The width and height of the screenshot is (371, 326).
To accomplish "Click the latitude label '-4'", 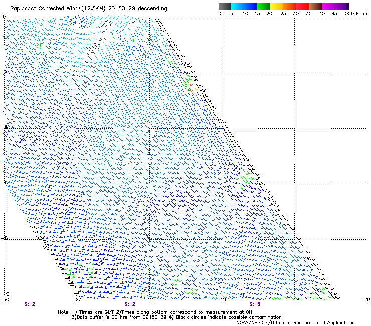I will [5, 127].
